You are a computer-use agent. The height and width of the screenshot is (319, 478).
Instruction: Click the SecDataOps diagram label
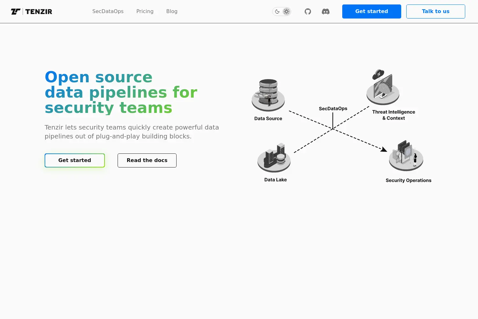coord(333,109)
